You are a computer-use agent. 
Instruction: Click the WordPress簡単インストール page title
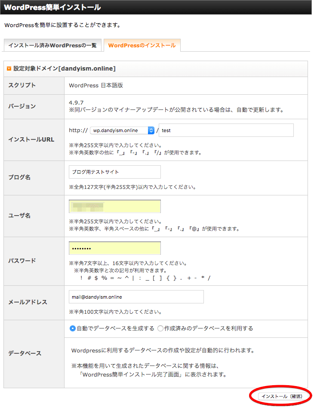click(x=52, y=7)
